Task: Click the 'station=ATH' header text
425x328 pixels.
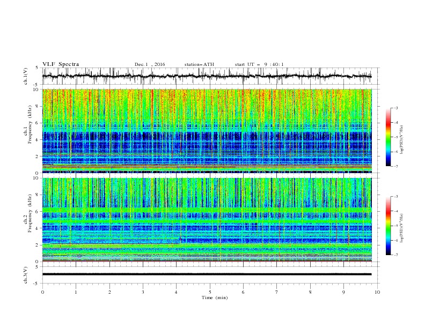Action: 199,64
